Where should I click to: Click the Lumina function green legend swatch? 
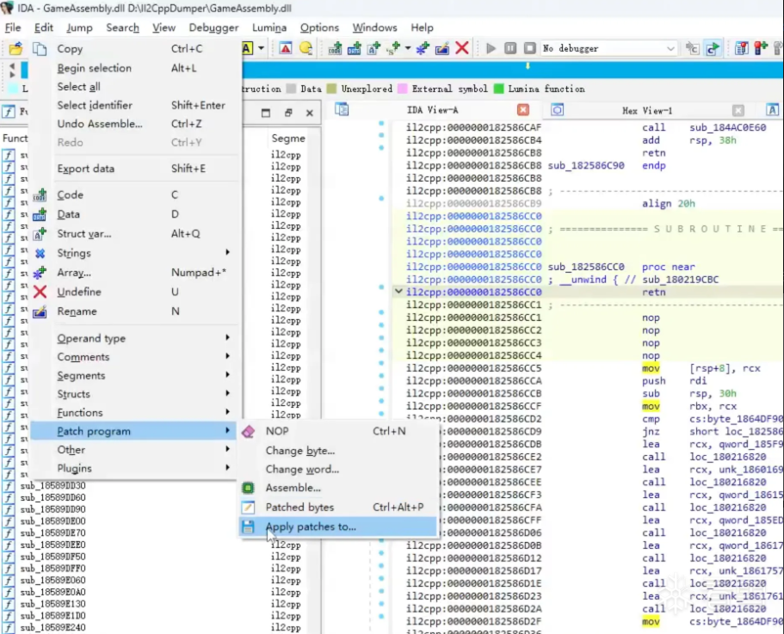click(x=497, y=89)
